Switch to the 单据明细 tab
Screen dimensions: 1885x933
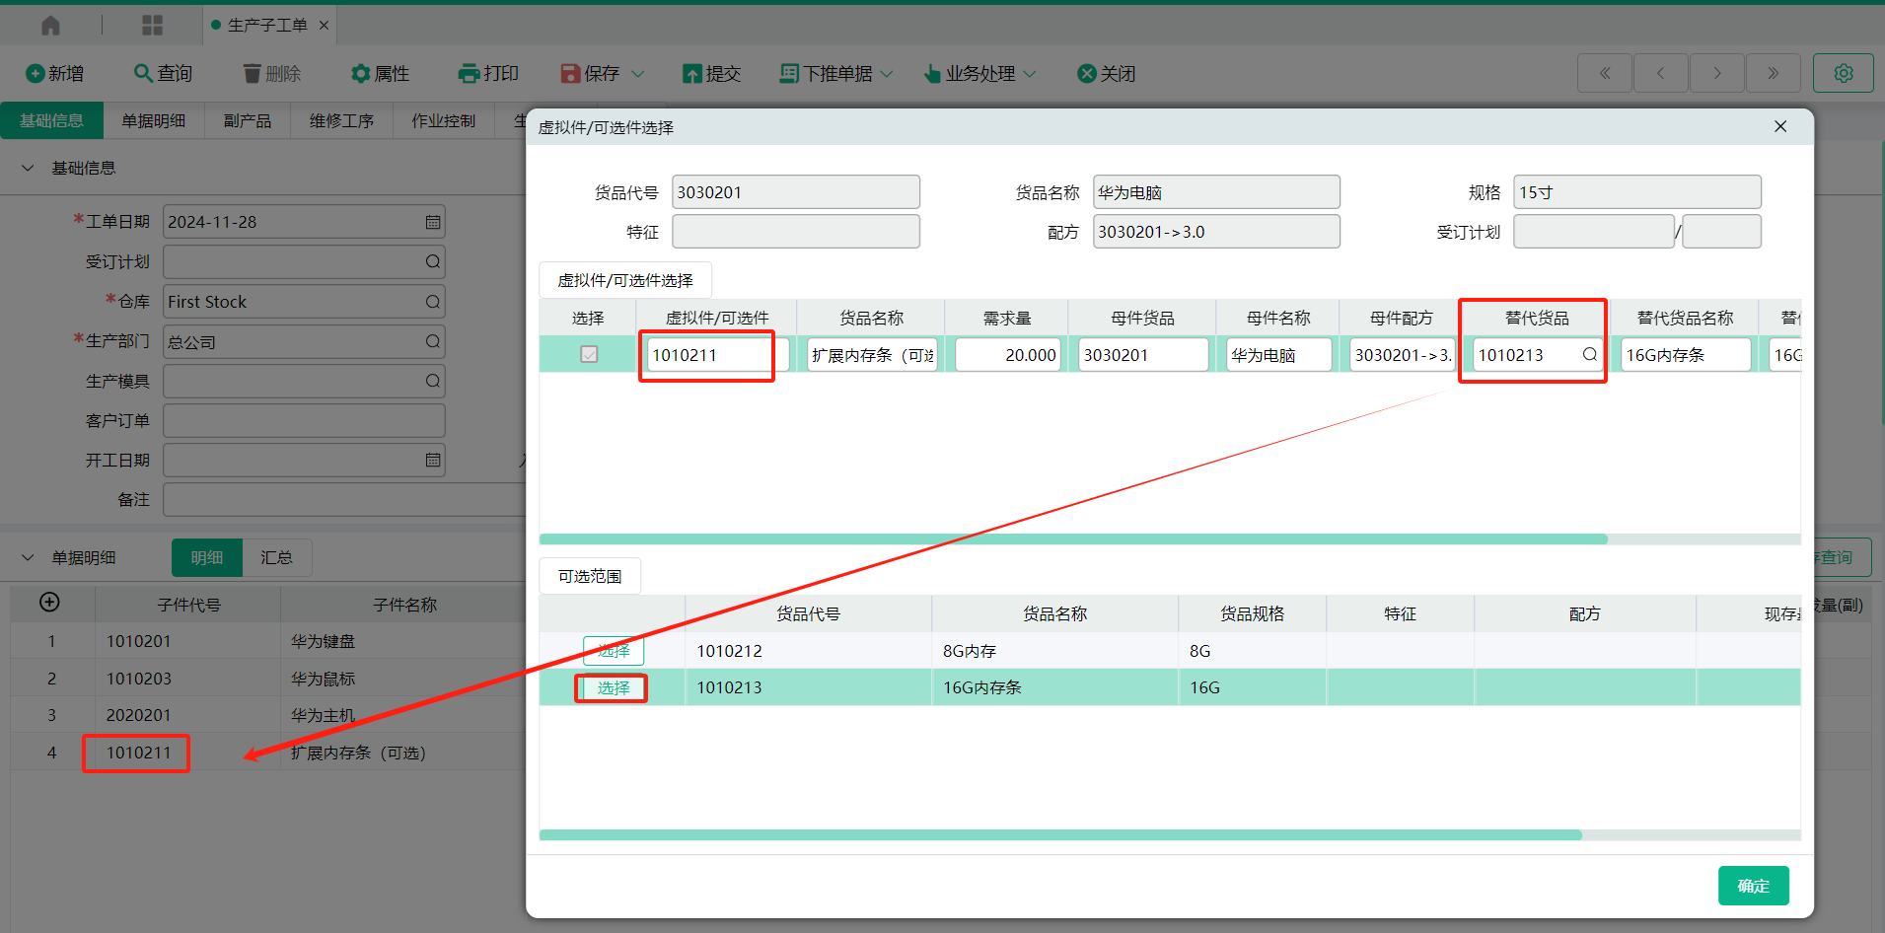coord(154,120)
